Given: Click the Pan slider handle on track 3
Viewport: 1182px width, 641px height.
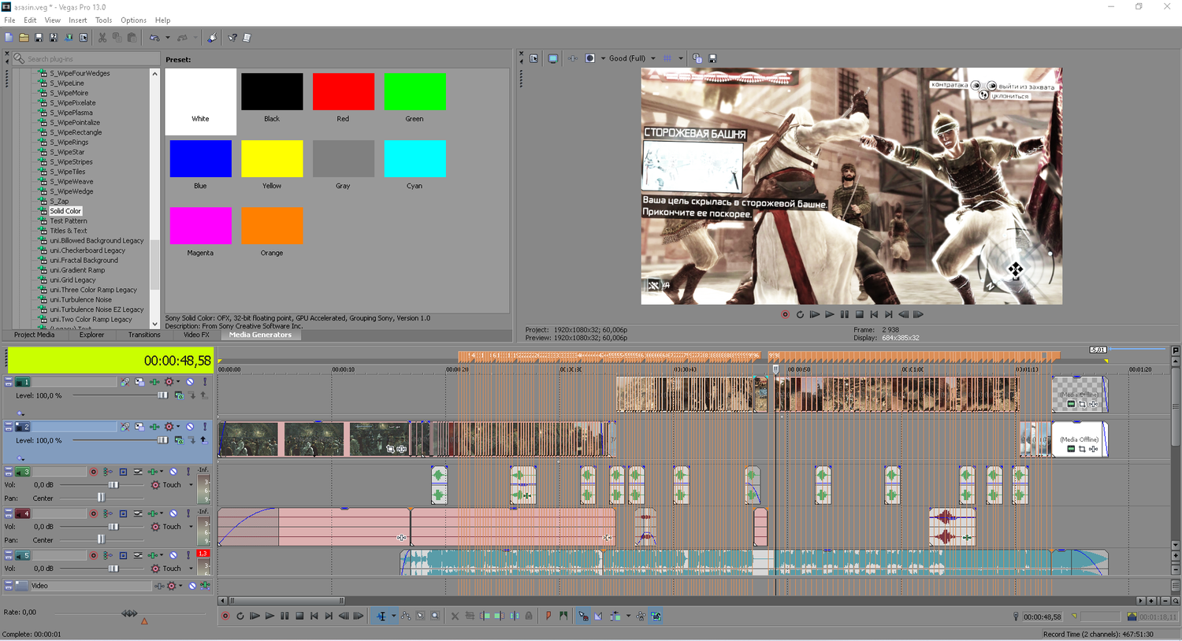Looking at the screenshot, I should point(101,498).
